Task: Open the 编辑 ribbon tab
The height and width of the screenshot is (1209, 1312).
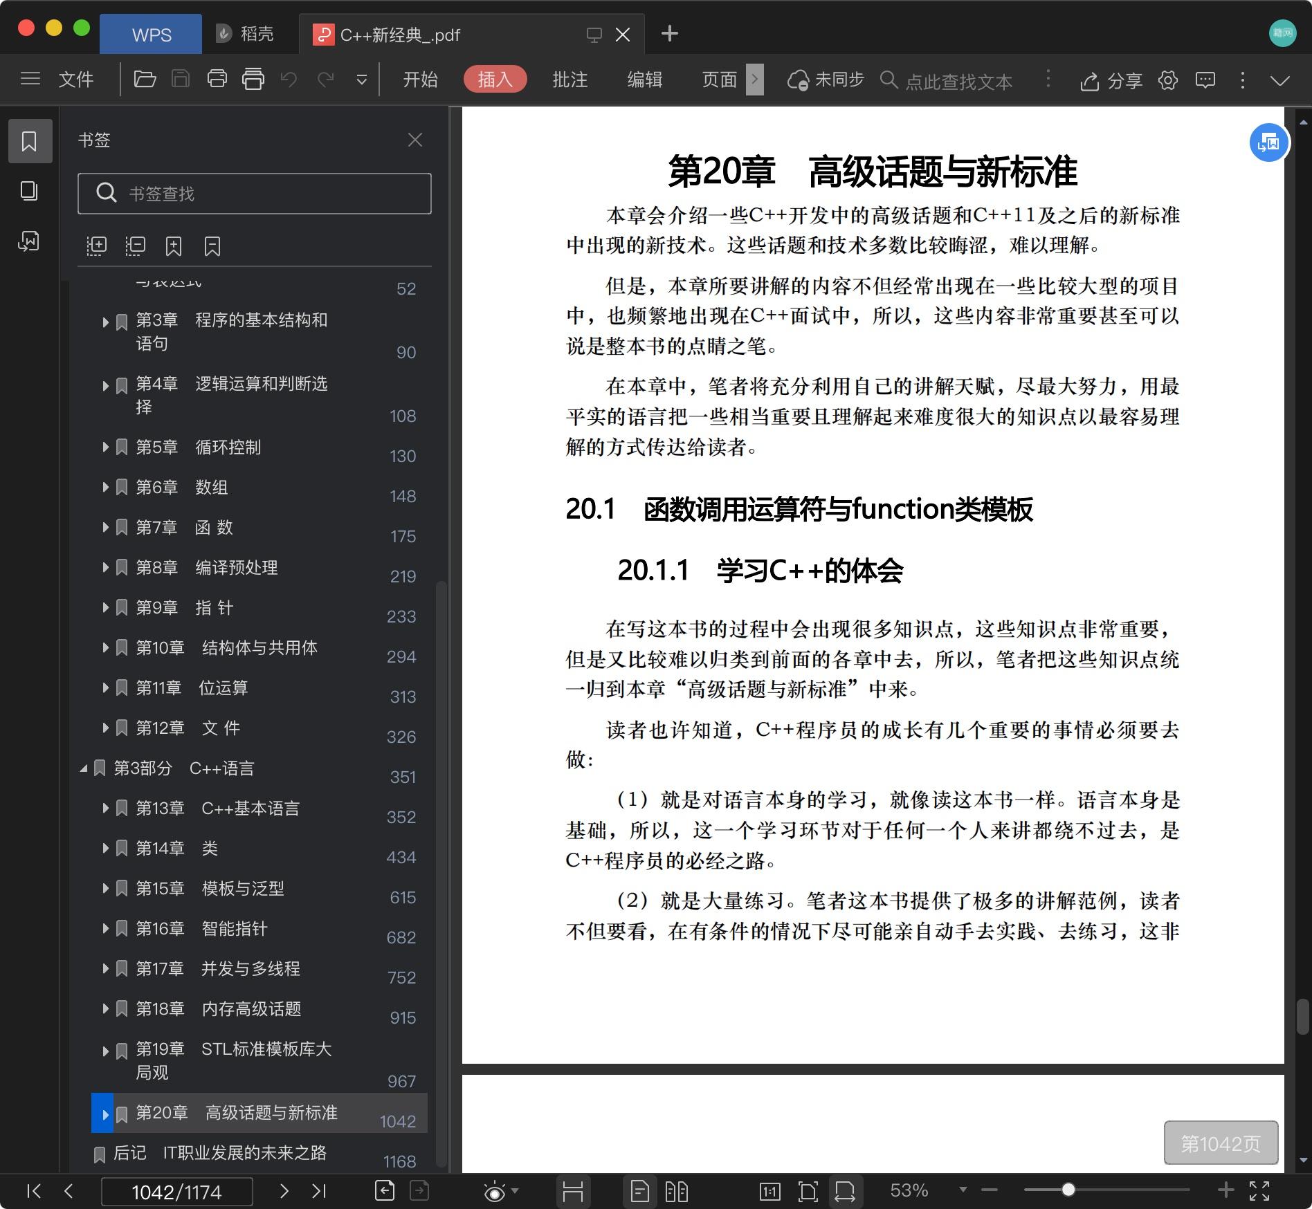Action: [x=644, y=80]
